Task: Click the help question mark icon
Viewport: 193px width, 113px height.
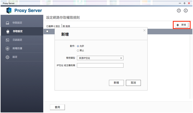Action: pyautogui.click(x=179, y=11)
